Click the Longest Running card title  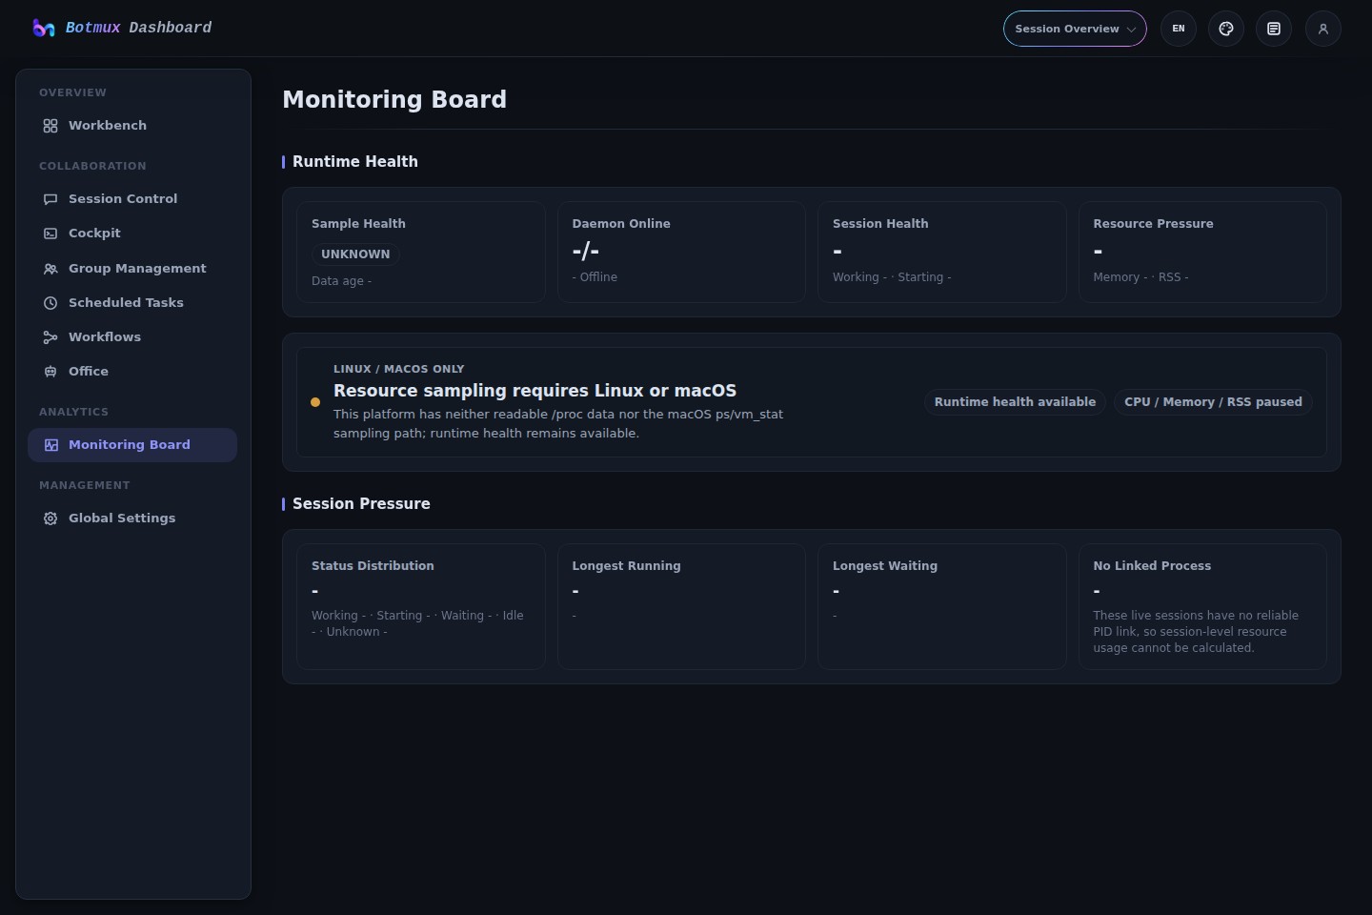(x=626, y=566)
